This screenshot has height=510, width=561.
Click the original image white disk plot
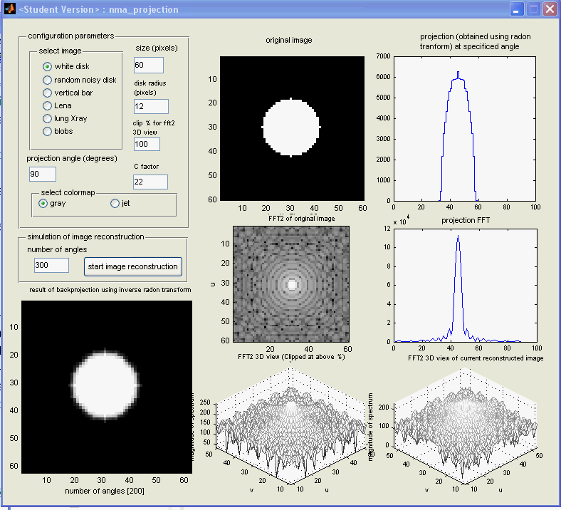click(x=292, y=127)
